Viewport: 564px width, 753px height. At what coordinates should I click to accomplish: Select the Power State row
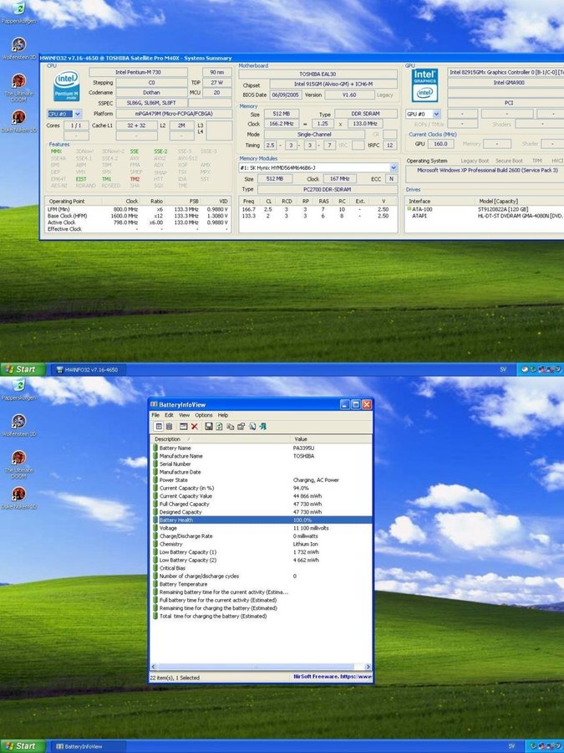pyautogui.click(x=262, y=479)
